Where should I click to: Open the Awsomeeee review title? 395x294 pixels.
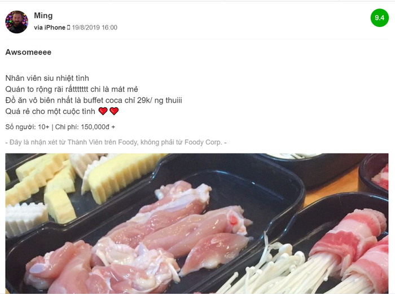pyautogui.click(x=28, y=52)
